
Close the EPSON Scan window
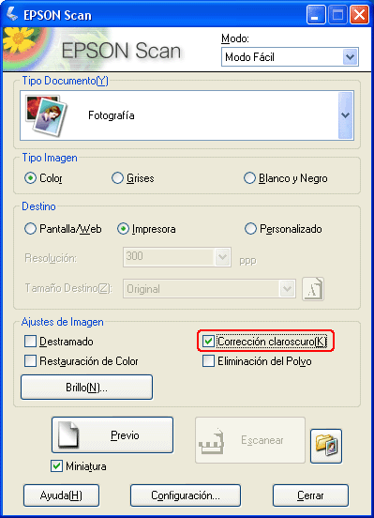point(359,15)
